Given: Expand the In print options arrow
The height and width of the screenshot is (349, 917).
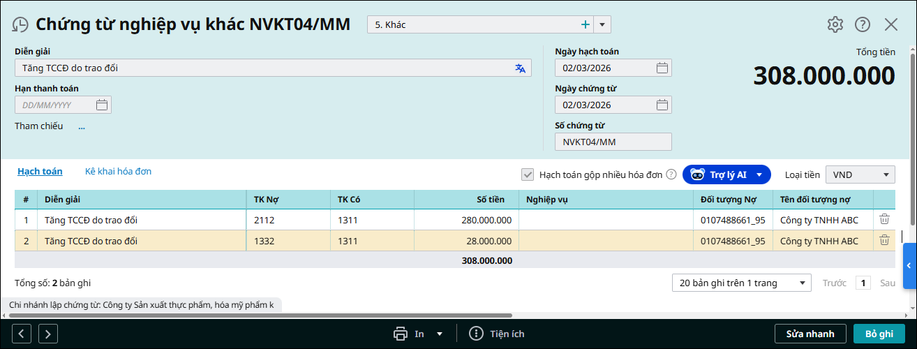Looking at the screenshot, I should tap(440, 334).
